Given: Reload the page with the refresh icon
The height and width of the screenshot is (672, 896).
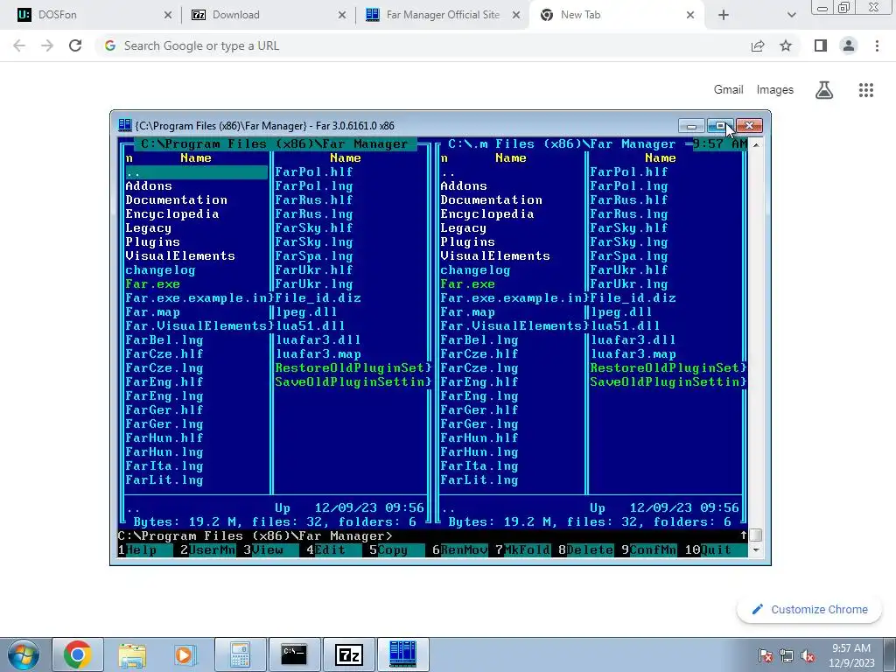Looking at the screenshot, I should point(75,45).
